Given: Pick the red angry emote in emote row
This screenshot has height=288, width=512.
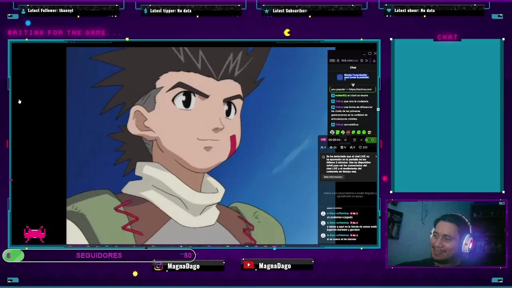Looking at the screenshot, I should [x=348, y=132].
